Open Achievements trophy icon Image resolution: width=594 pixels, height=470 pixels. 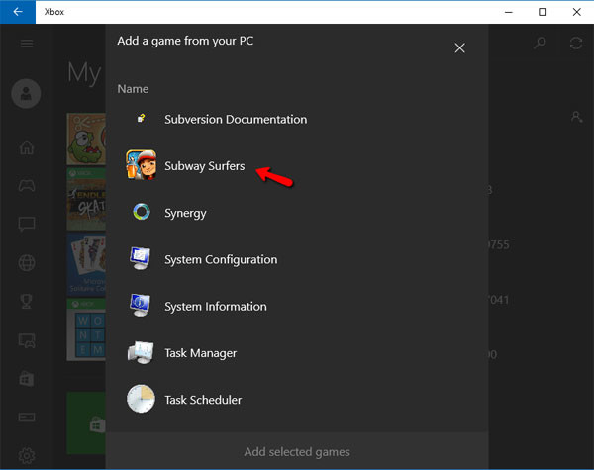(x=27, y=302)
